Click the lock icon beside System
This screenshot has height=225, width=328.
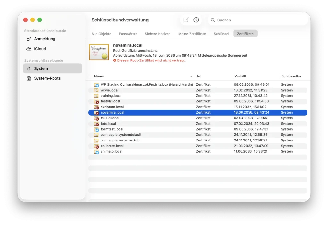pos(29,68)
